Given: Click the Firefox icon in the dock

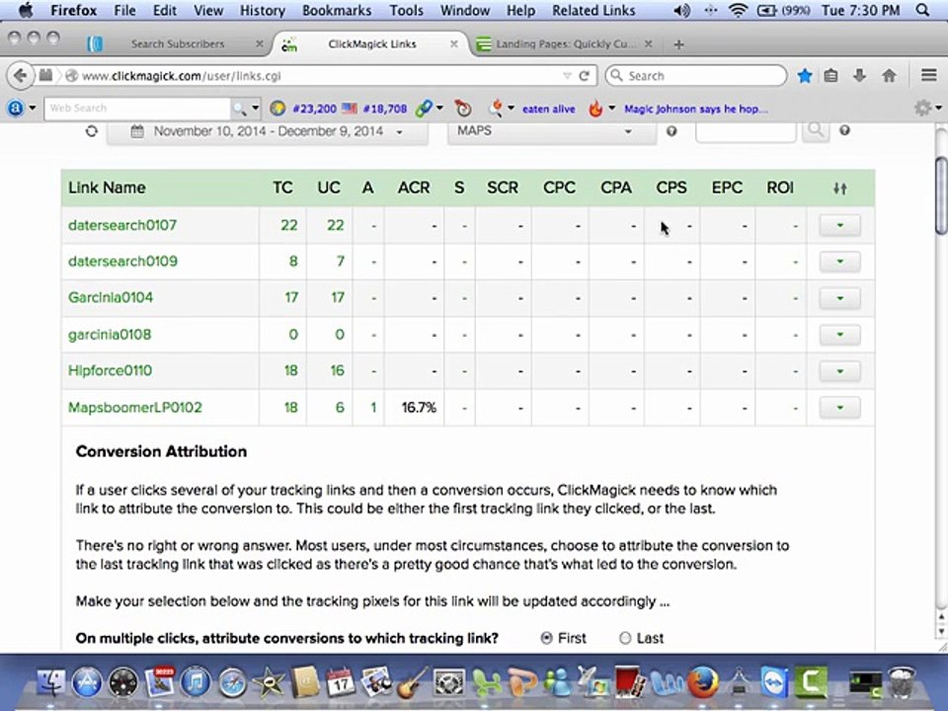Looking at the screenshot, I should tap(702, 682).
